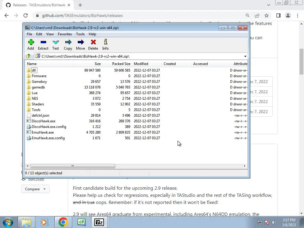The width and height of the screenshot is (304, 228).
Task: Bookmark this page with the star icon
Action: (x=267, y=15)
